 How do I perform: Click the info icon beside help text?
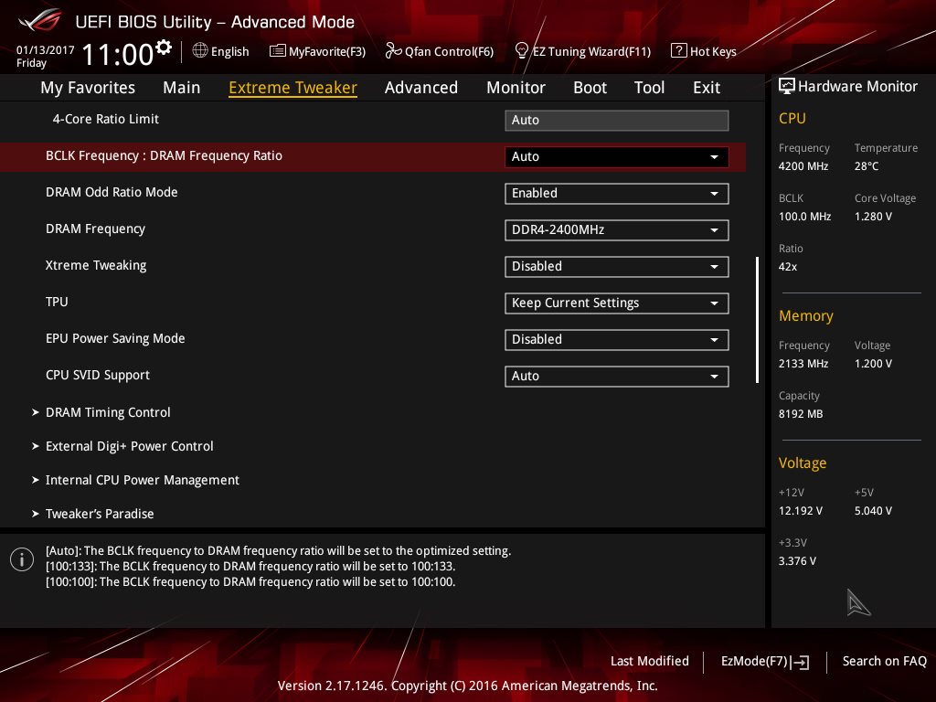(x=22, y=559)
